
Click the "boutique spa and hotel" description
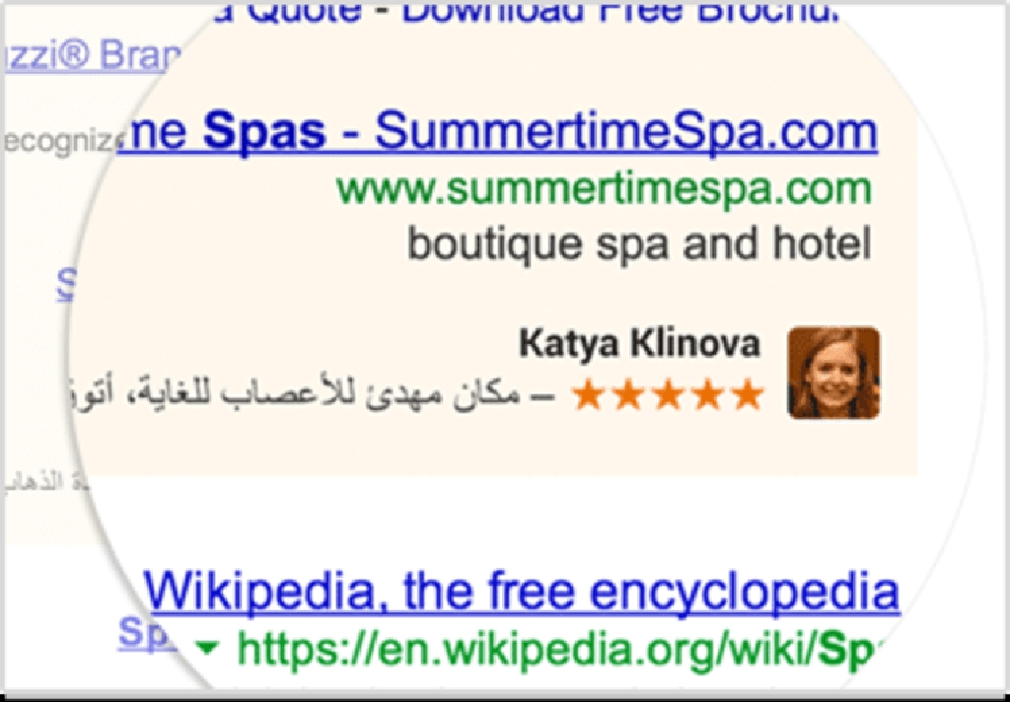point(639,245)
